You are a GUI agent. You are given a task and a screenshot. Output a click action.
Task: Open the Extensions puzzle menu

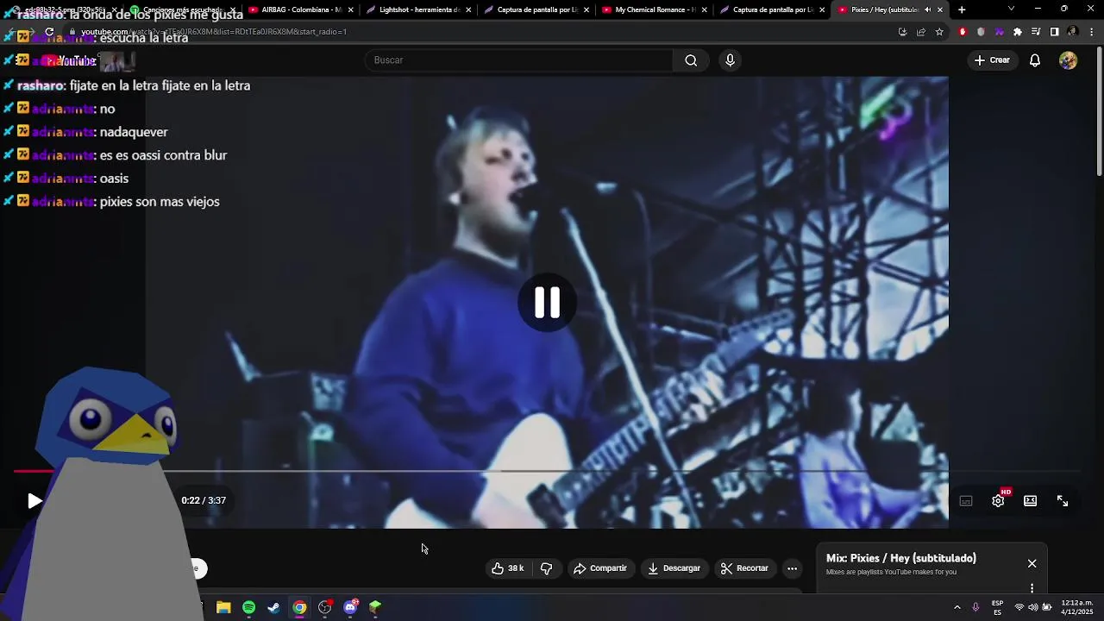coord(1018,32)
